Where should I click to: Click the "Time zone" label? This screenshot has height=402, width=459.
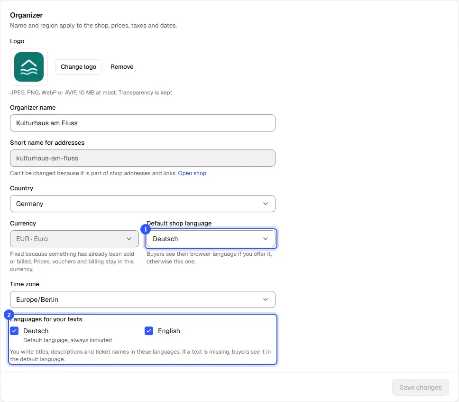[x=25, y=284]
